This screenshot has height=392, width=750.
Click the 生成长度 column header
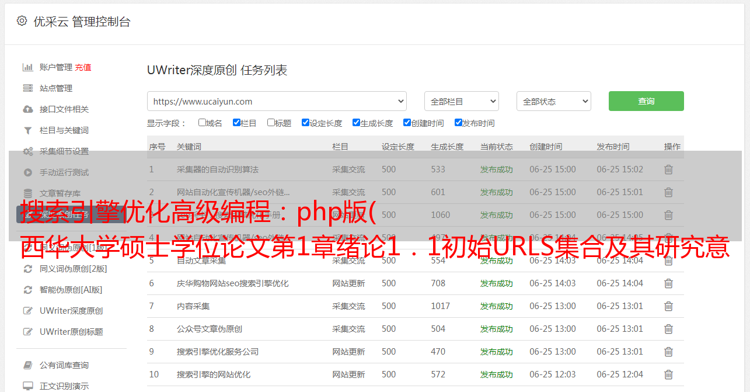point(447,147)
